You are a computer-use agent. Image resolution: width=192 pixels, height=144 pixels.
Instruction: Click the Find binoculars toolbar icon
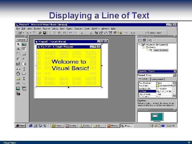pos(65,33)
